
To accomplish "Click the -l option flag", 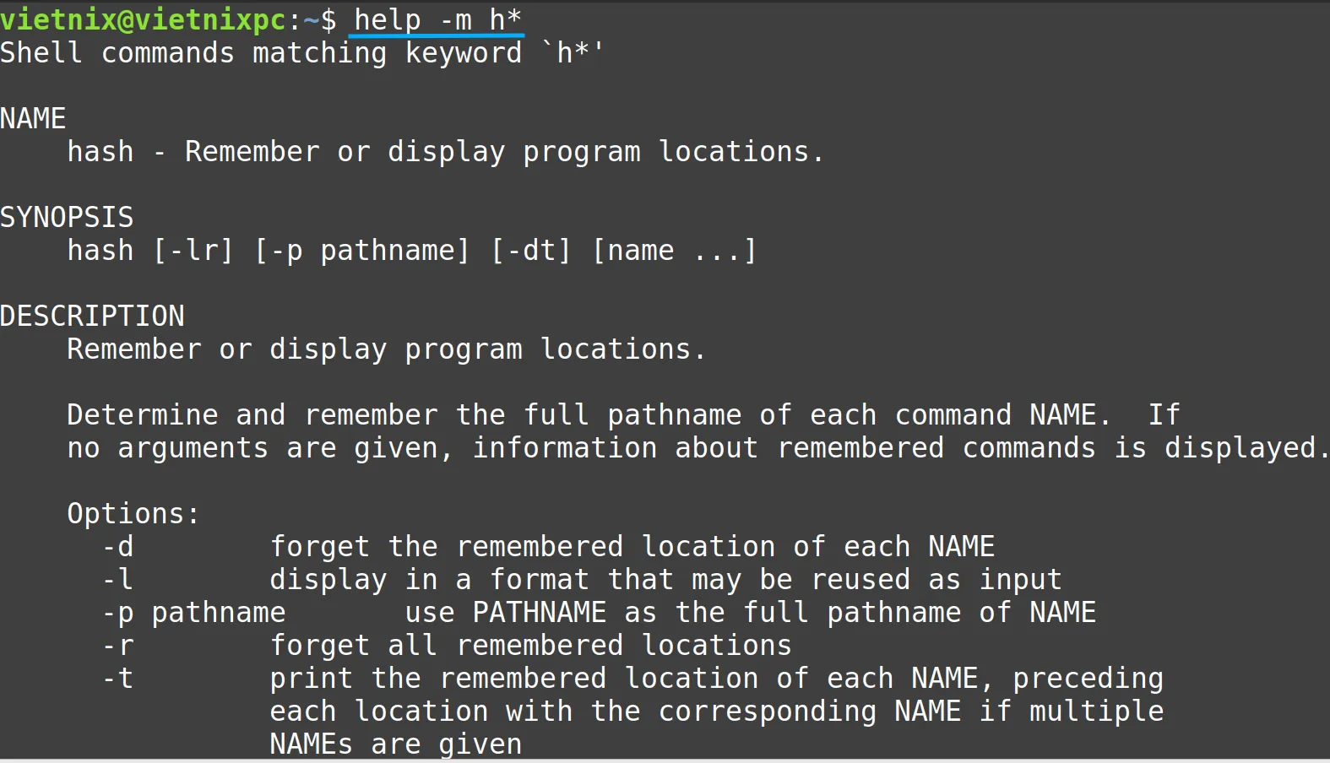I will click(x=118, y=580).
